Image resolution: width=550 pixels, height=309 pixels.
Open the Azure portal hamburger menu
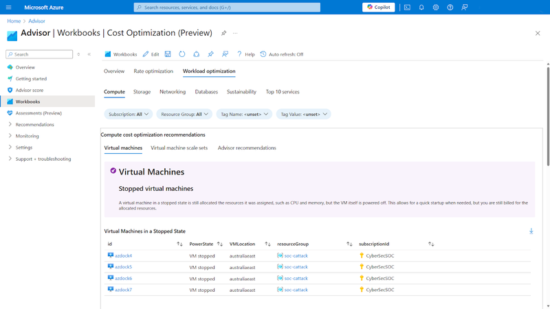coord(9,7)
